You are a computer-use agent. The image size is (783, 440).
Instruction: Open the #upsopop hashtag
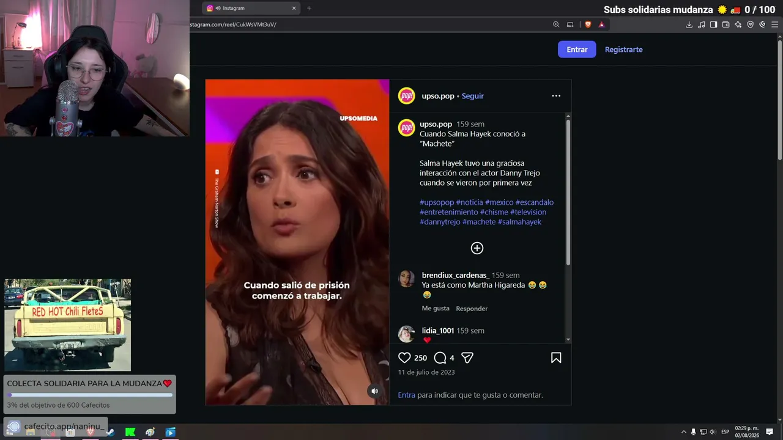(x=437, y=202)
